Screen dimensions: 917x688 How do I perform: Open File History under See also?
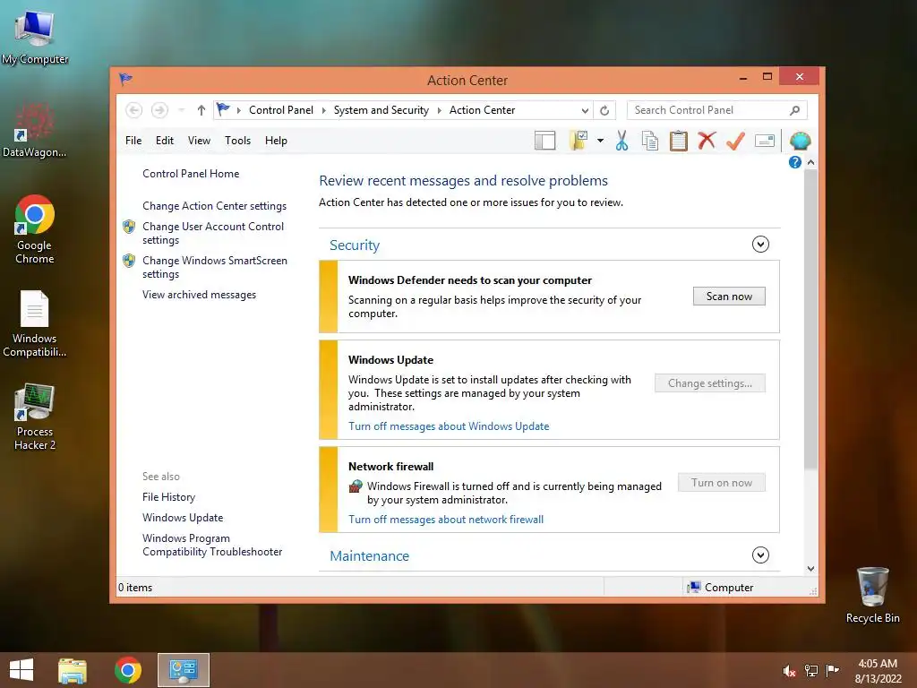pos(168,497)
